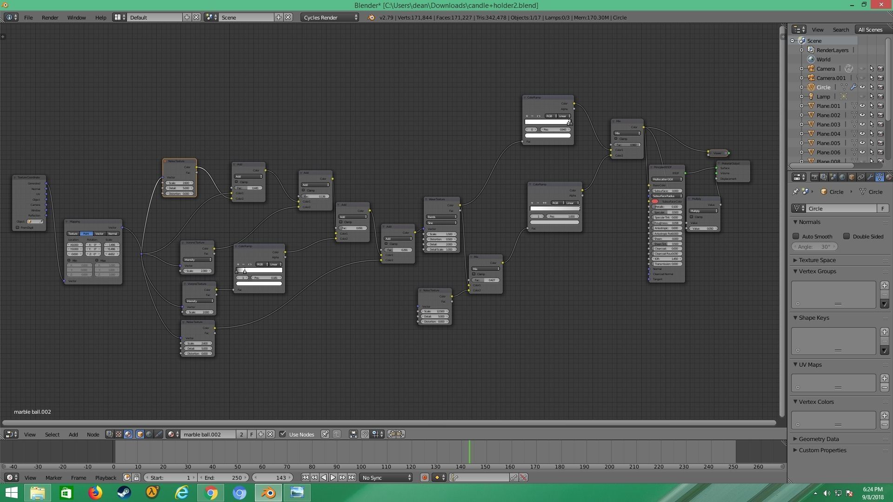Toggle visibility eye for Plane.001
The width and height of the screenshot is (893, 502).
click(x=862, y=106)
